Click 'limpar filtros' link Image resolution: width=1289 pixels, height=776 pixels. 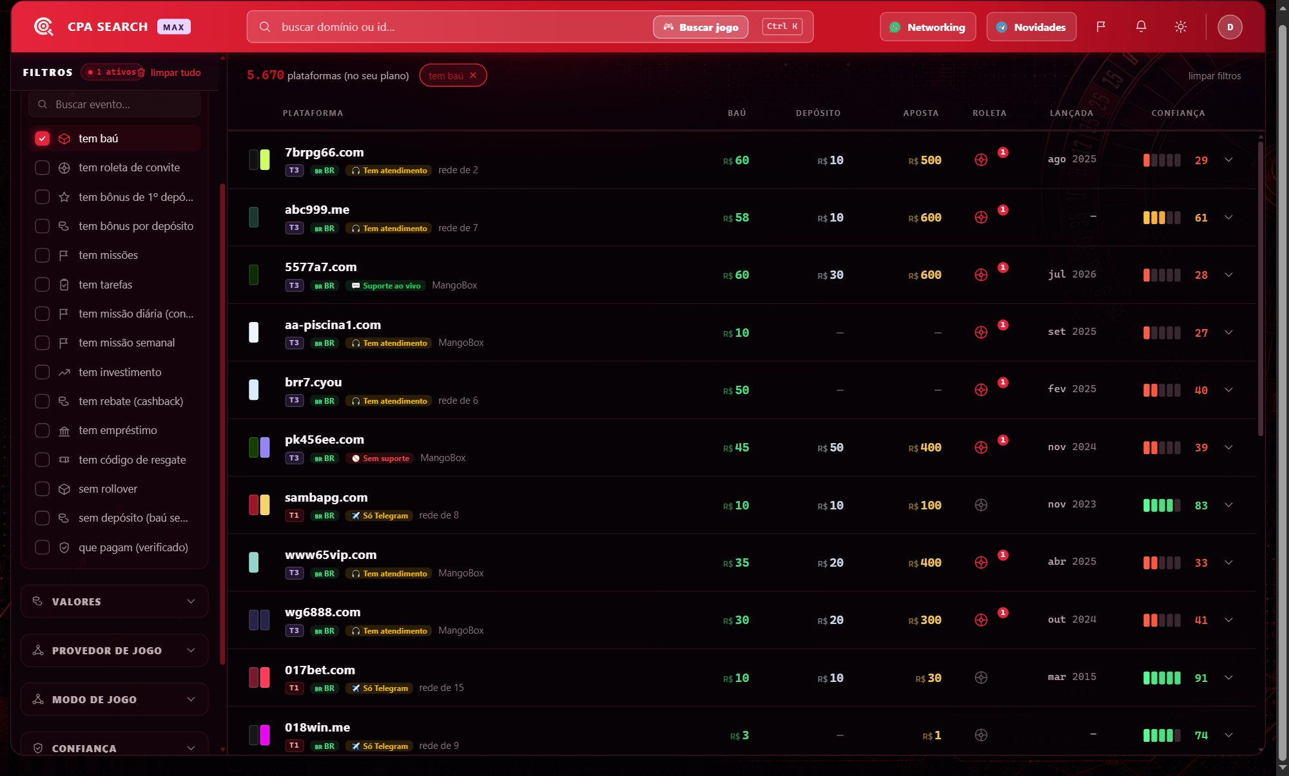tap(1214, 76)
